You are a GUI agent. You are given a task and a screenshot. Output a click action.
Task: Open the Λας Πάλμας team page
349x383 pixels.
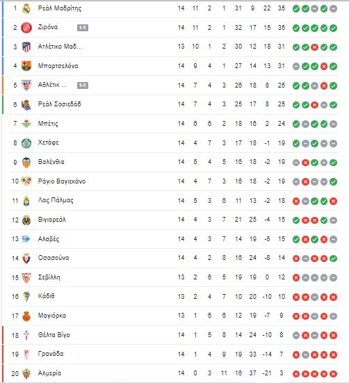click(x=56, y=200)
